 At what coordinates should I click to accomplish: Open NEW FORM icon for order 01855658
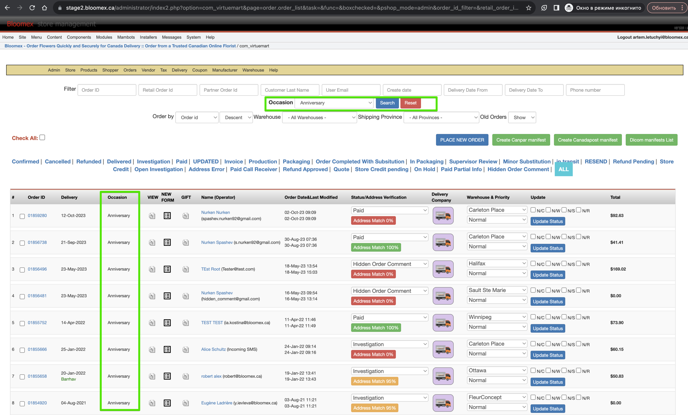pyautogui.click(x=167, y=376)
